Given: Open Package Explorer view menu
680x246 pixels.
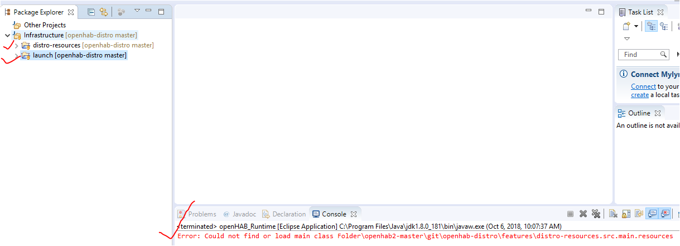Looking at the screenshot, I should coord(137,11).
